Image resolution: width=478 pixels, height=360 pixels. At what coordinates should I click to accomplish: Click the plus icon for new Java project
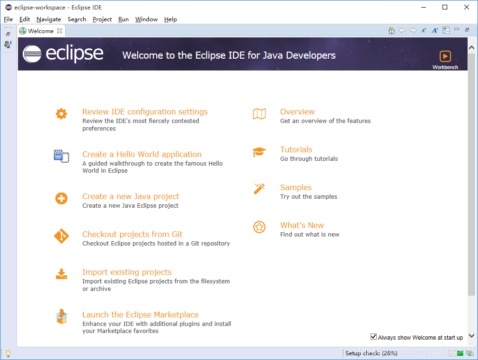(61, 198)
